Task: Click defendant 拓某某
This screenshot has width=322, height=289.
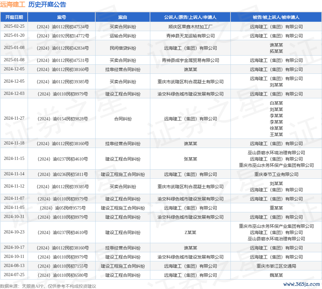Action: 276,51
